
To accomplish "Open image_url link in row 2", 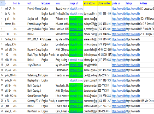I will [76, 9].
